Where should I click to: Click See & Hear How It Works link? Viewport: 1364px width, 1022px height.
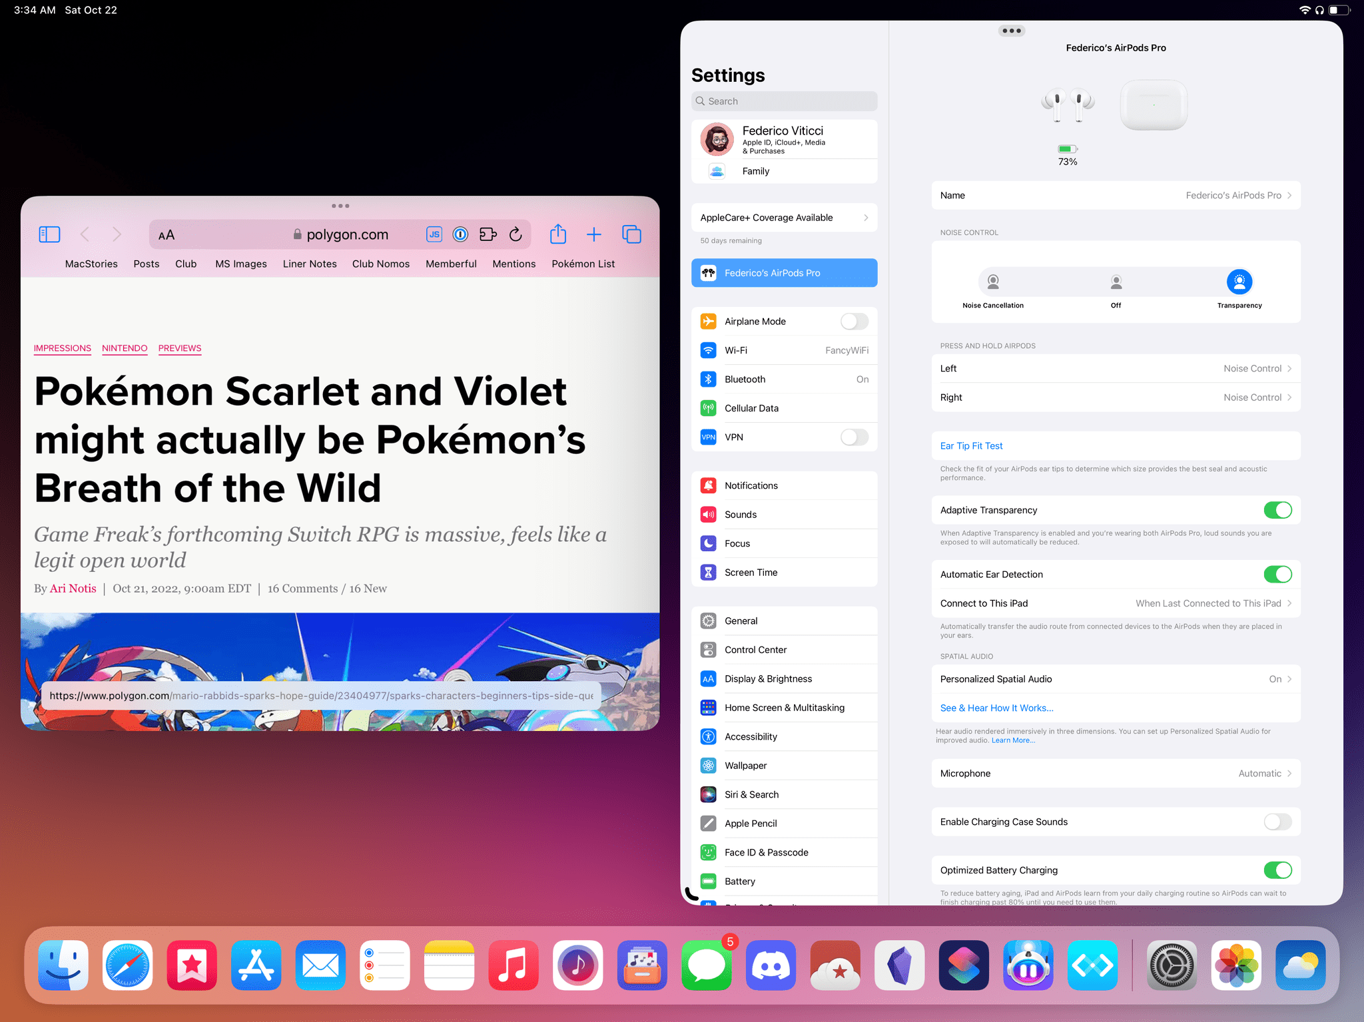click(996, 708)
